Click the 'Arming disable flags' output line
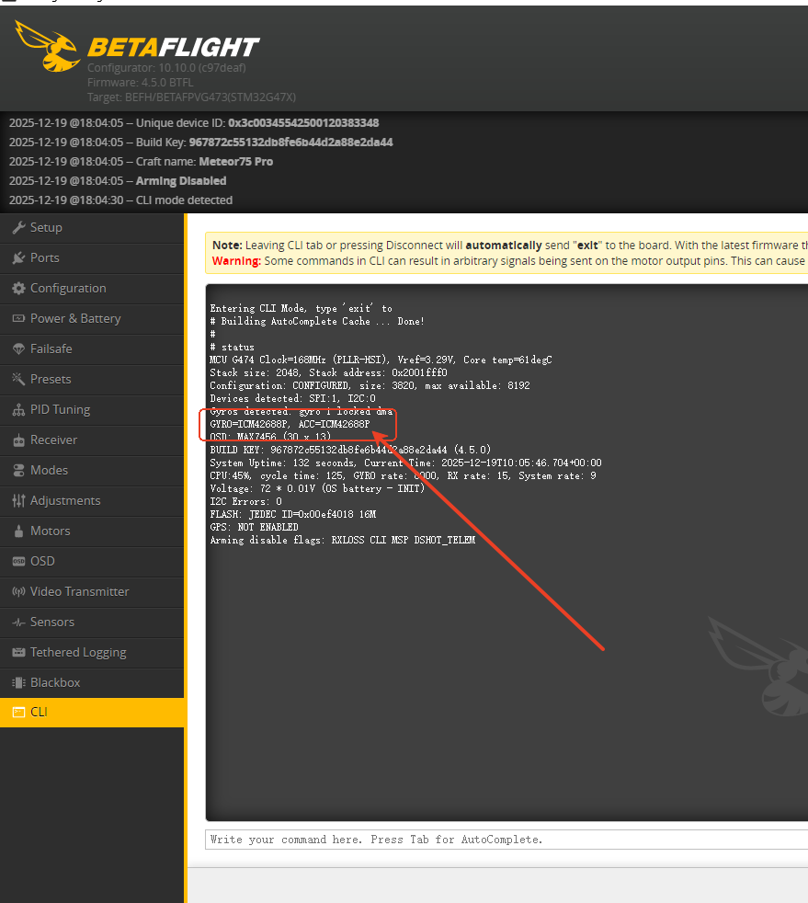Image resolution: width=808 pixels, height=903 pixels. pos(343,540)
